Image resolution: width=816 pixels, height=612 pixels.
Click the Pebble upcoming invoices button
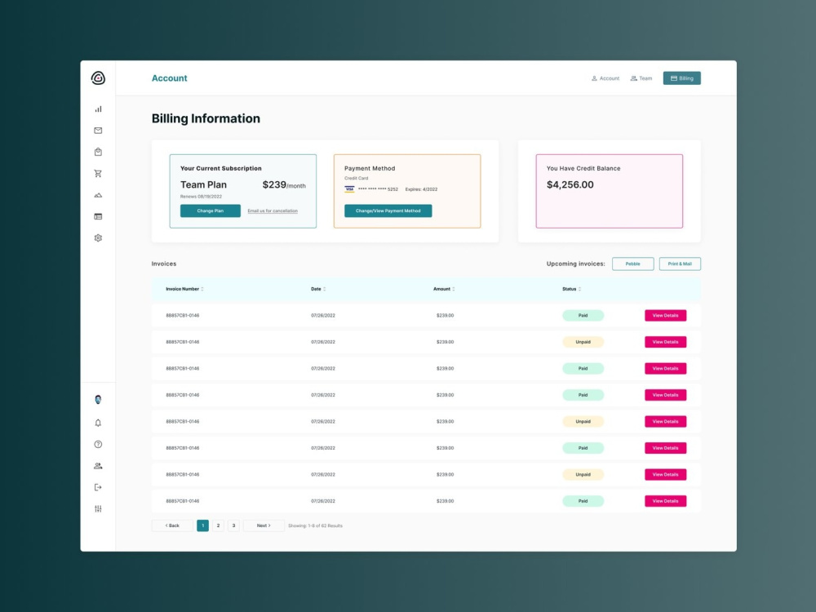click(633, 264)
